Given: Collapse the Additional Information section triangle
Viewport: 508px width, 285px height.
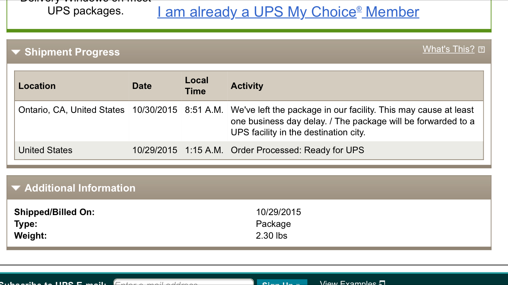Looking at the screenshot, I should point(16,188).
